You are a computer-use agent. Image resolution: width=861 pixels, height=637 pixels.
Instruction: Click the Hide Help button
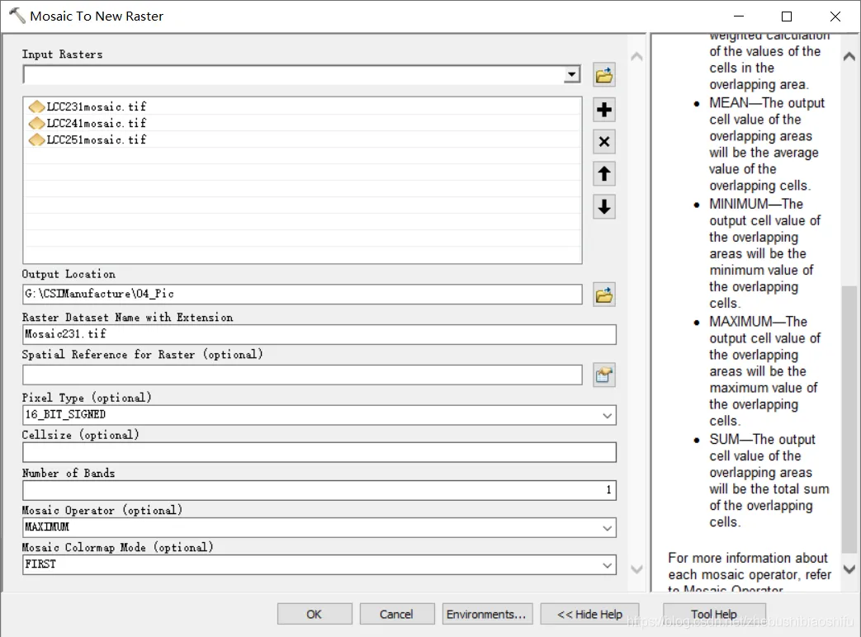click(x=589, y=614)
